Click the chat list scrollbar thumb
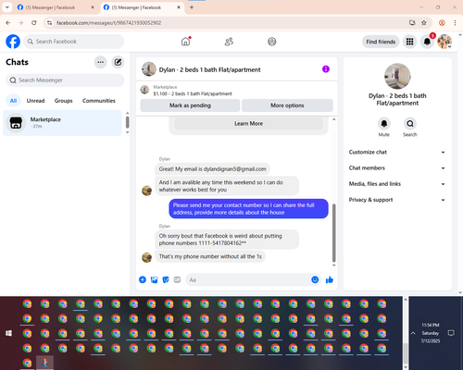 point(128,122)
